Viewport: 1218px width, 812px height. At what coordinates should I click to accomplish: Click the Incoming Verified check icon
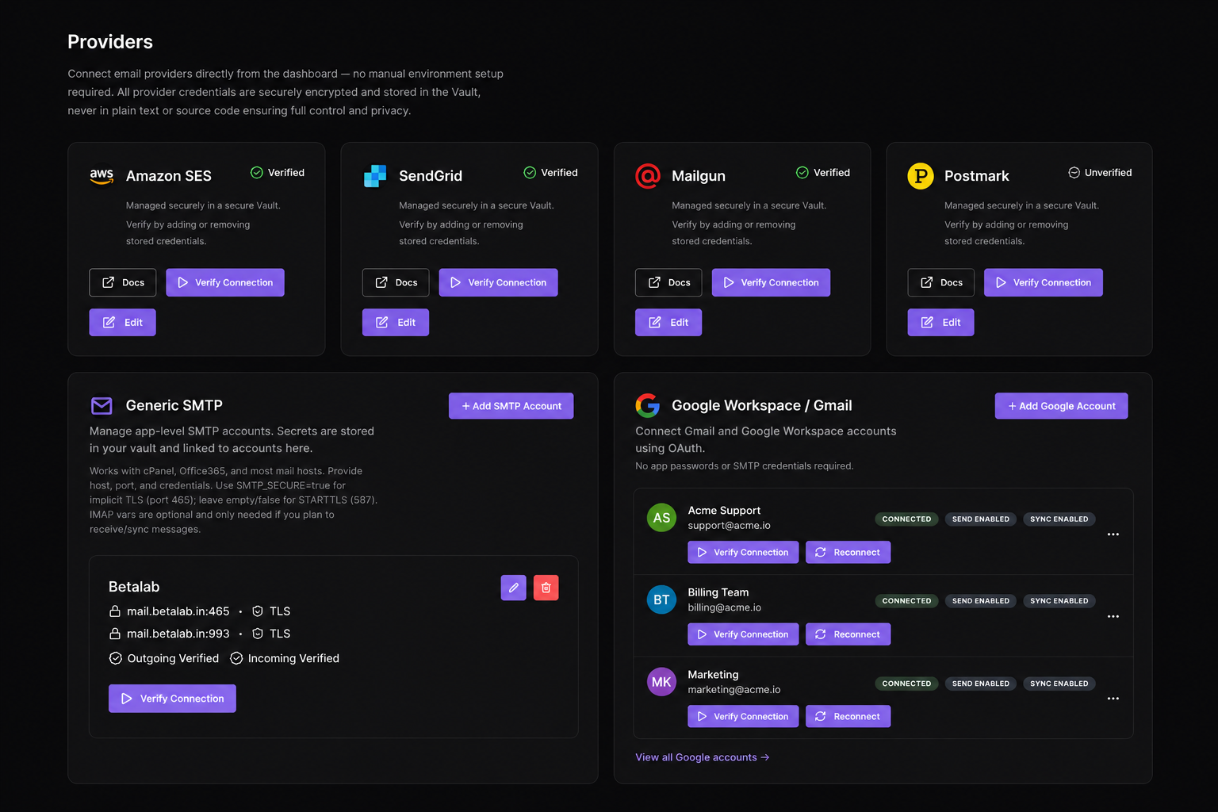click(236, 658)
